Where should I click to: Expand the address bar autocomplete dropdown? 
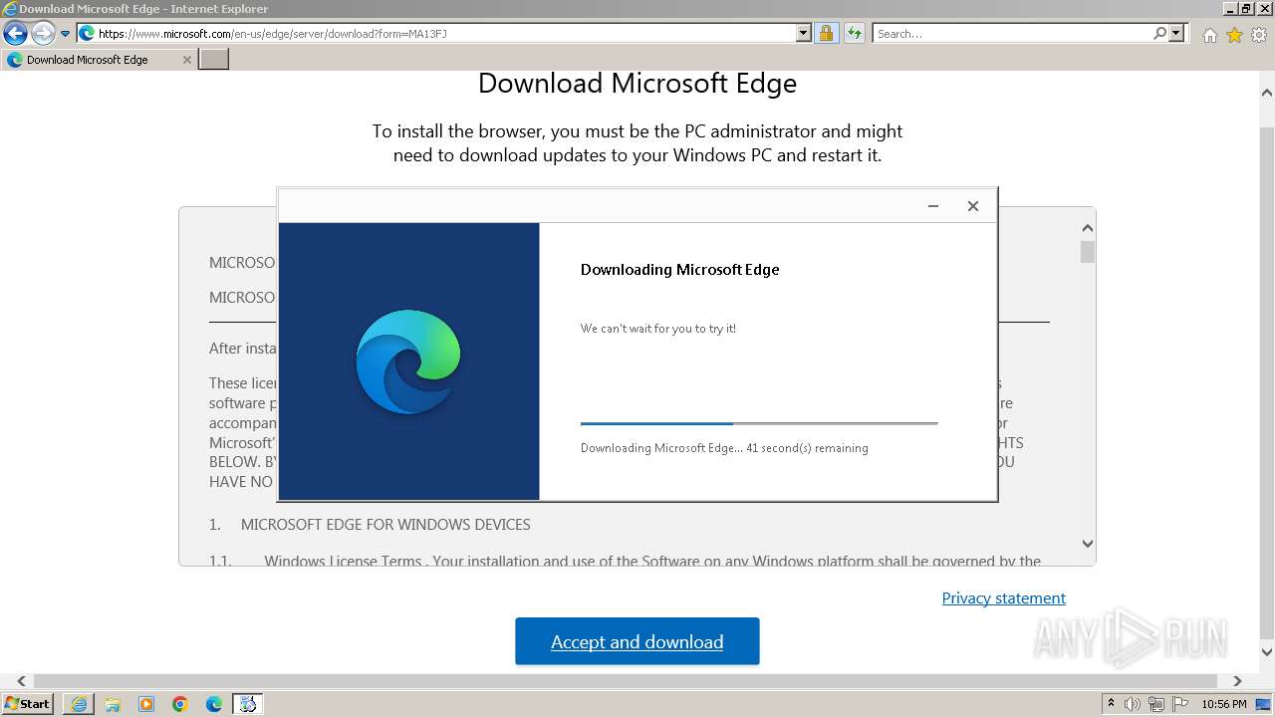point(804,34)
